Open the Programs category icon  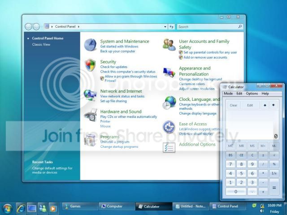click(90, 140)
